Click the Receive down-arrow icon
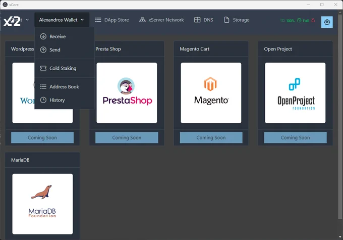The width and height of the screenshot is (343, 240). click(x=43, y=36)
